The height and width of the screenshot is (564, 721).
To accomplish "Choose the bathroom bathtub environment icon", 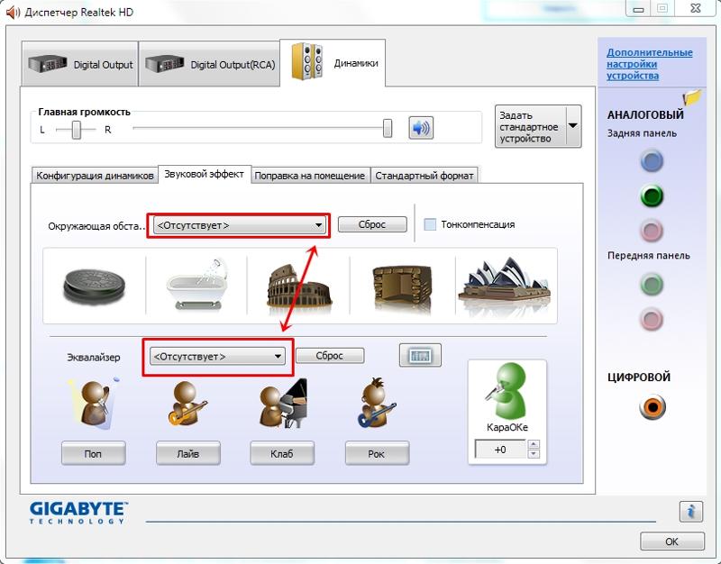I will pyautogui.click(x=197, y=285).
